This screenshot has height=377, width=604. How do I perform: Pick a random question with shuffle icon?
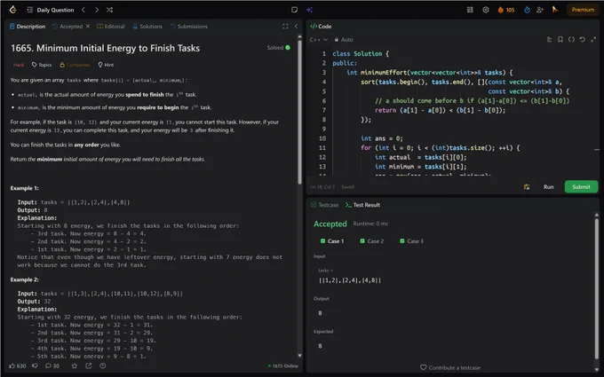109,10
